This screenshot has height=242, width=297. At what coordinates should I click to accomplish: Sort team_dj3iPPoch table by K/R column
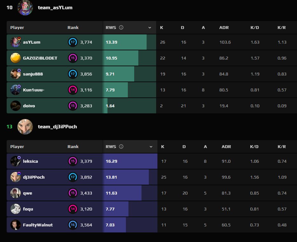(x=282, y=146)
